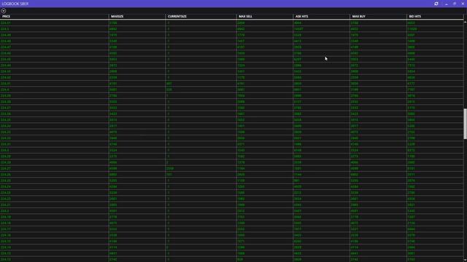Click the Max Sell value in row 224.4

pos(241,90)
